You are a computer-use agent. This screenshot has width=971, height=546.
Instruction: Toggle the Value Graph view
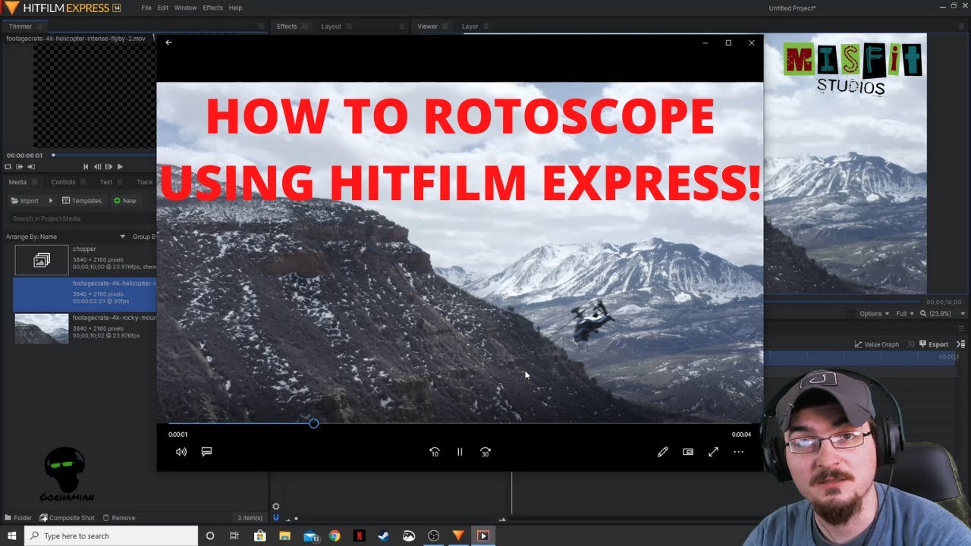tap(877, 344)
